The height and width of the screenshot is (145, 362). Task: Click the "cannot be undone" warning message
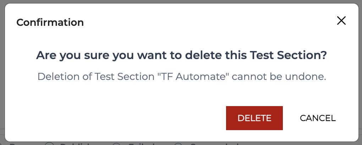pos(181,76)
